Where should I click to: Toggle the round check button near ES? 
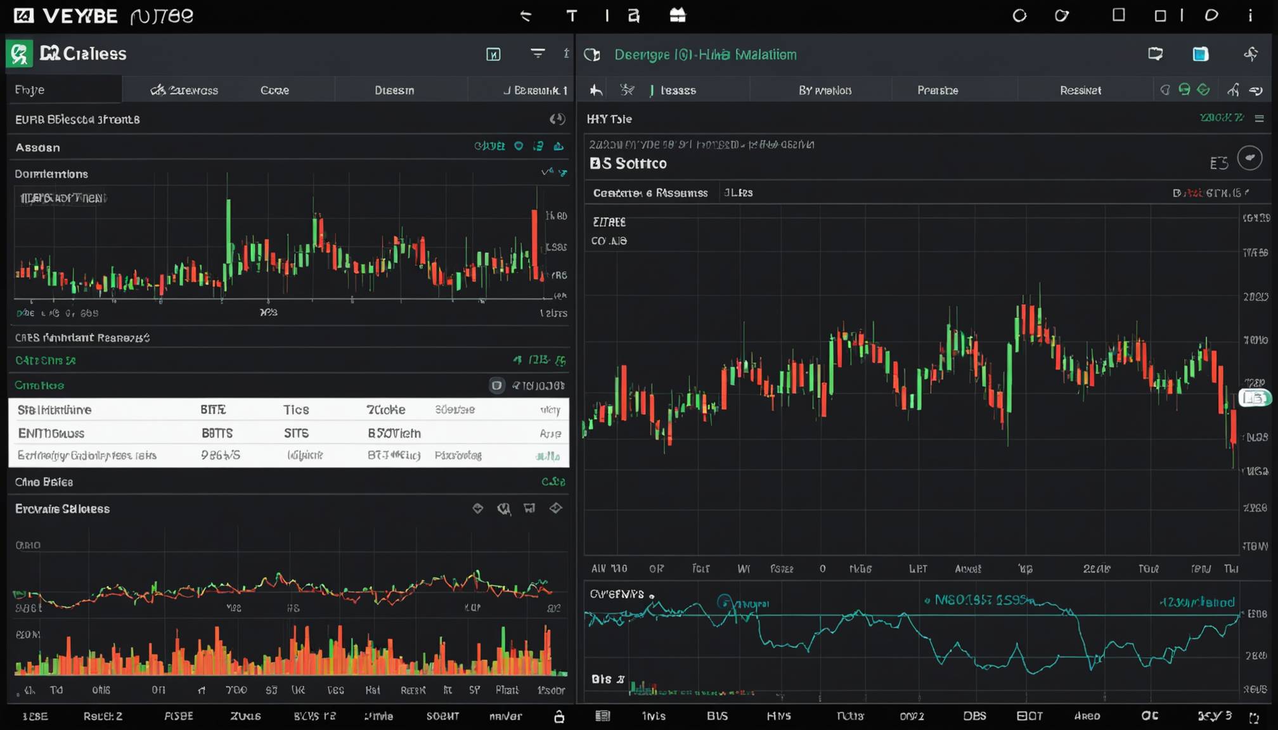[x=1250, y=158]
